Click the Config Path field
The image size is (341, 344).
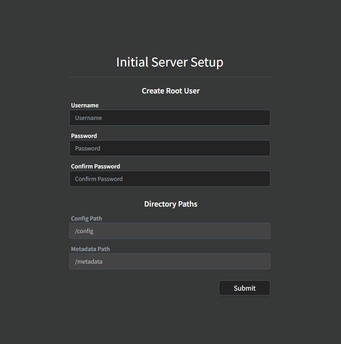(169, 231)
